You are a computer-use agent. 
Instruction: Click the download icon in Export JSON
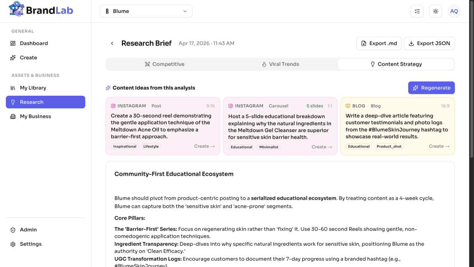[x=411, y=43]
